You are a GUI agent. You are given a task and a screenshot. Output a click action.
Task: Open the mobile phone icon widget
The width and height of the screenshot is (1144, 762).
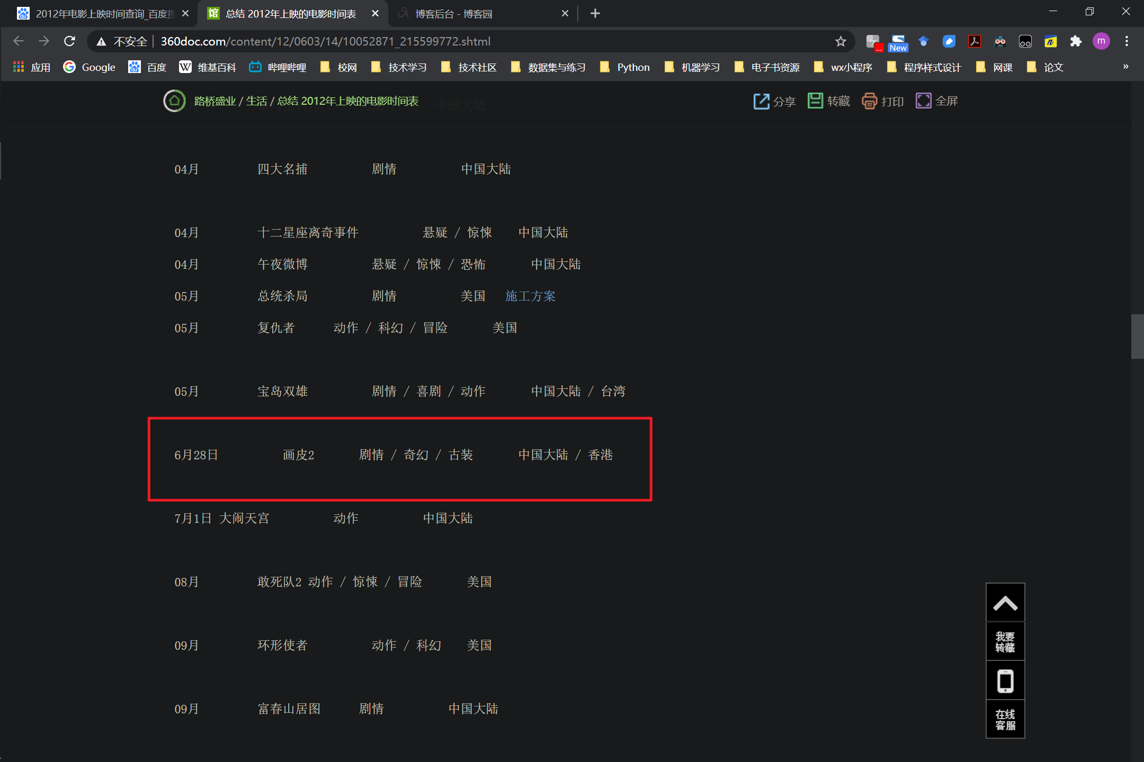coord(1005,681)
